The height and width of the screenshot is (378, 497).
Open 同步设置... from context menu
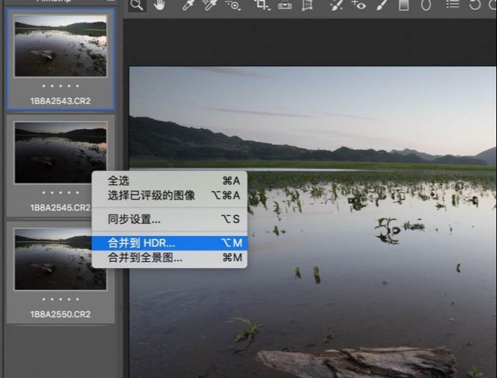pos(170,219)
